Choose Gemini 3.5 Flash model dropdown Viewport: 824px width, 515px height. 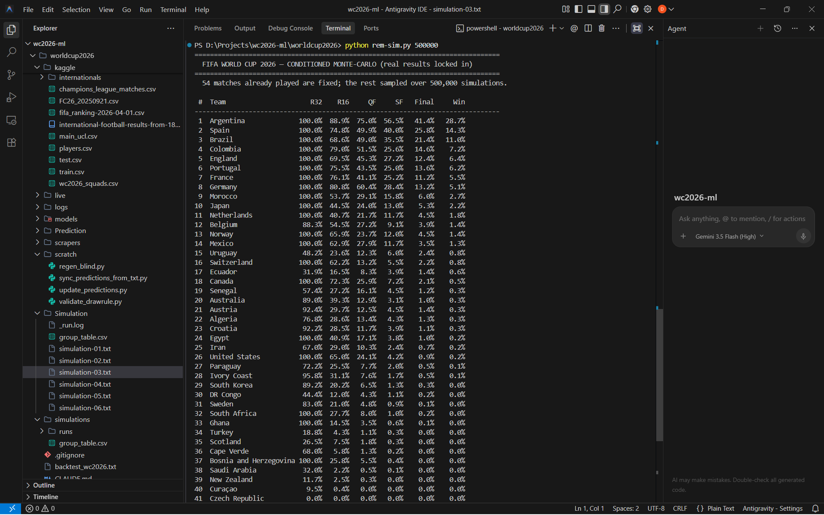pos(729,236)
